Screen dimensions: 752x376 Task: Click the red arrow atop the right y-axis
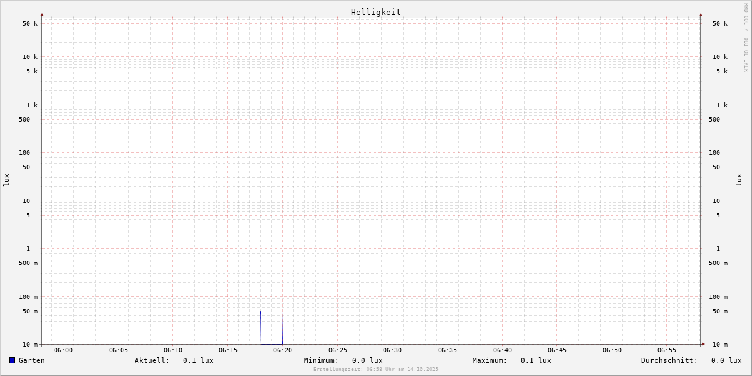point(701,14)
